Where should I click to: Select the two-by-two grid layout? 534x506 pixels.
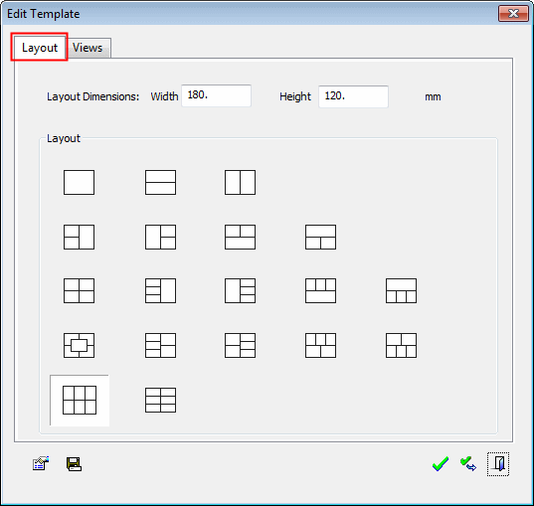pyautogui.click(x=79, y=291)
